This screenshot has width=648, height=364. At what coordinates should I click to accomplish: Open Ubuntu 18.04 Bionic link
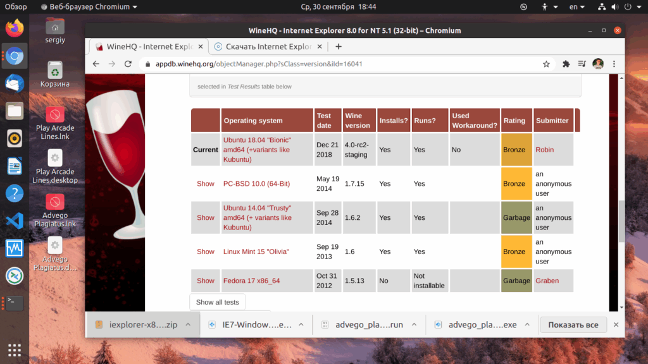tap(257, 149)
